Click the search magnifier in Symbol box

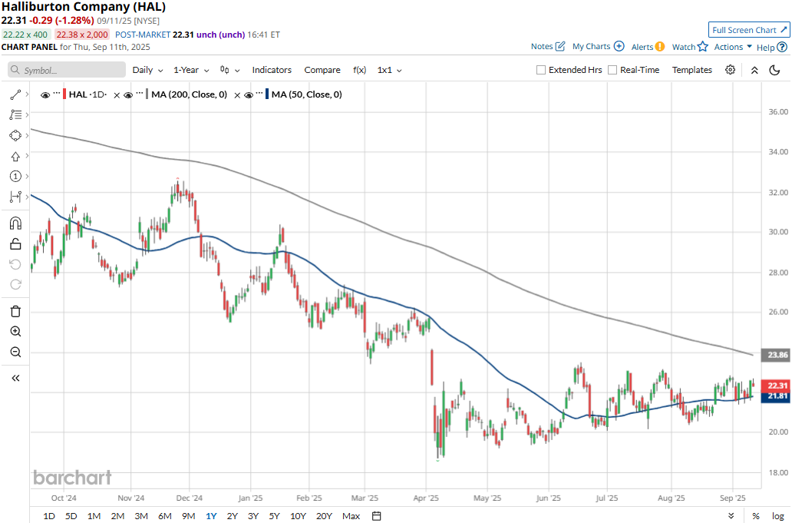(15, 70)
